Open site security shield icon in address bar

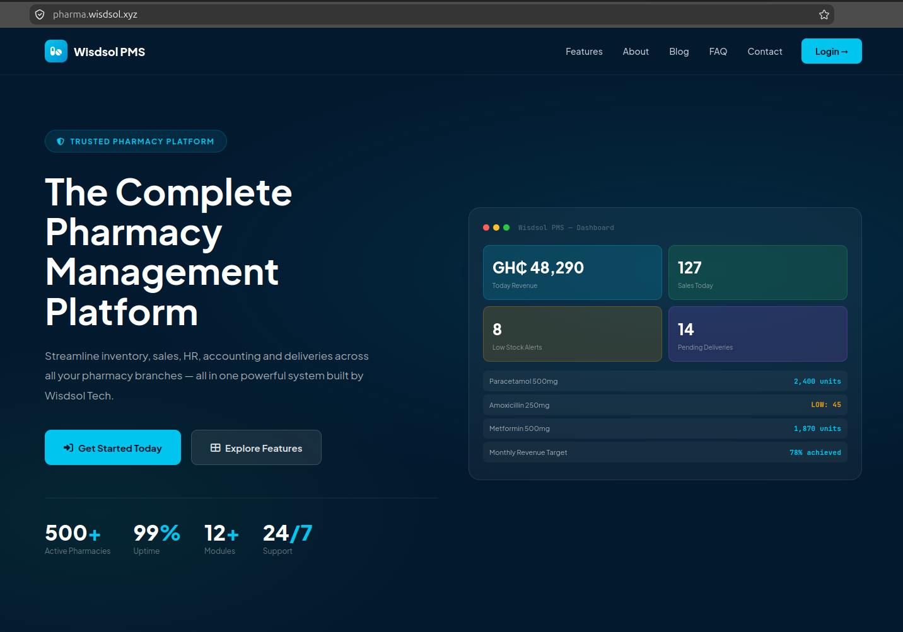[x=40, y=14]
